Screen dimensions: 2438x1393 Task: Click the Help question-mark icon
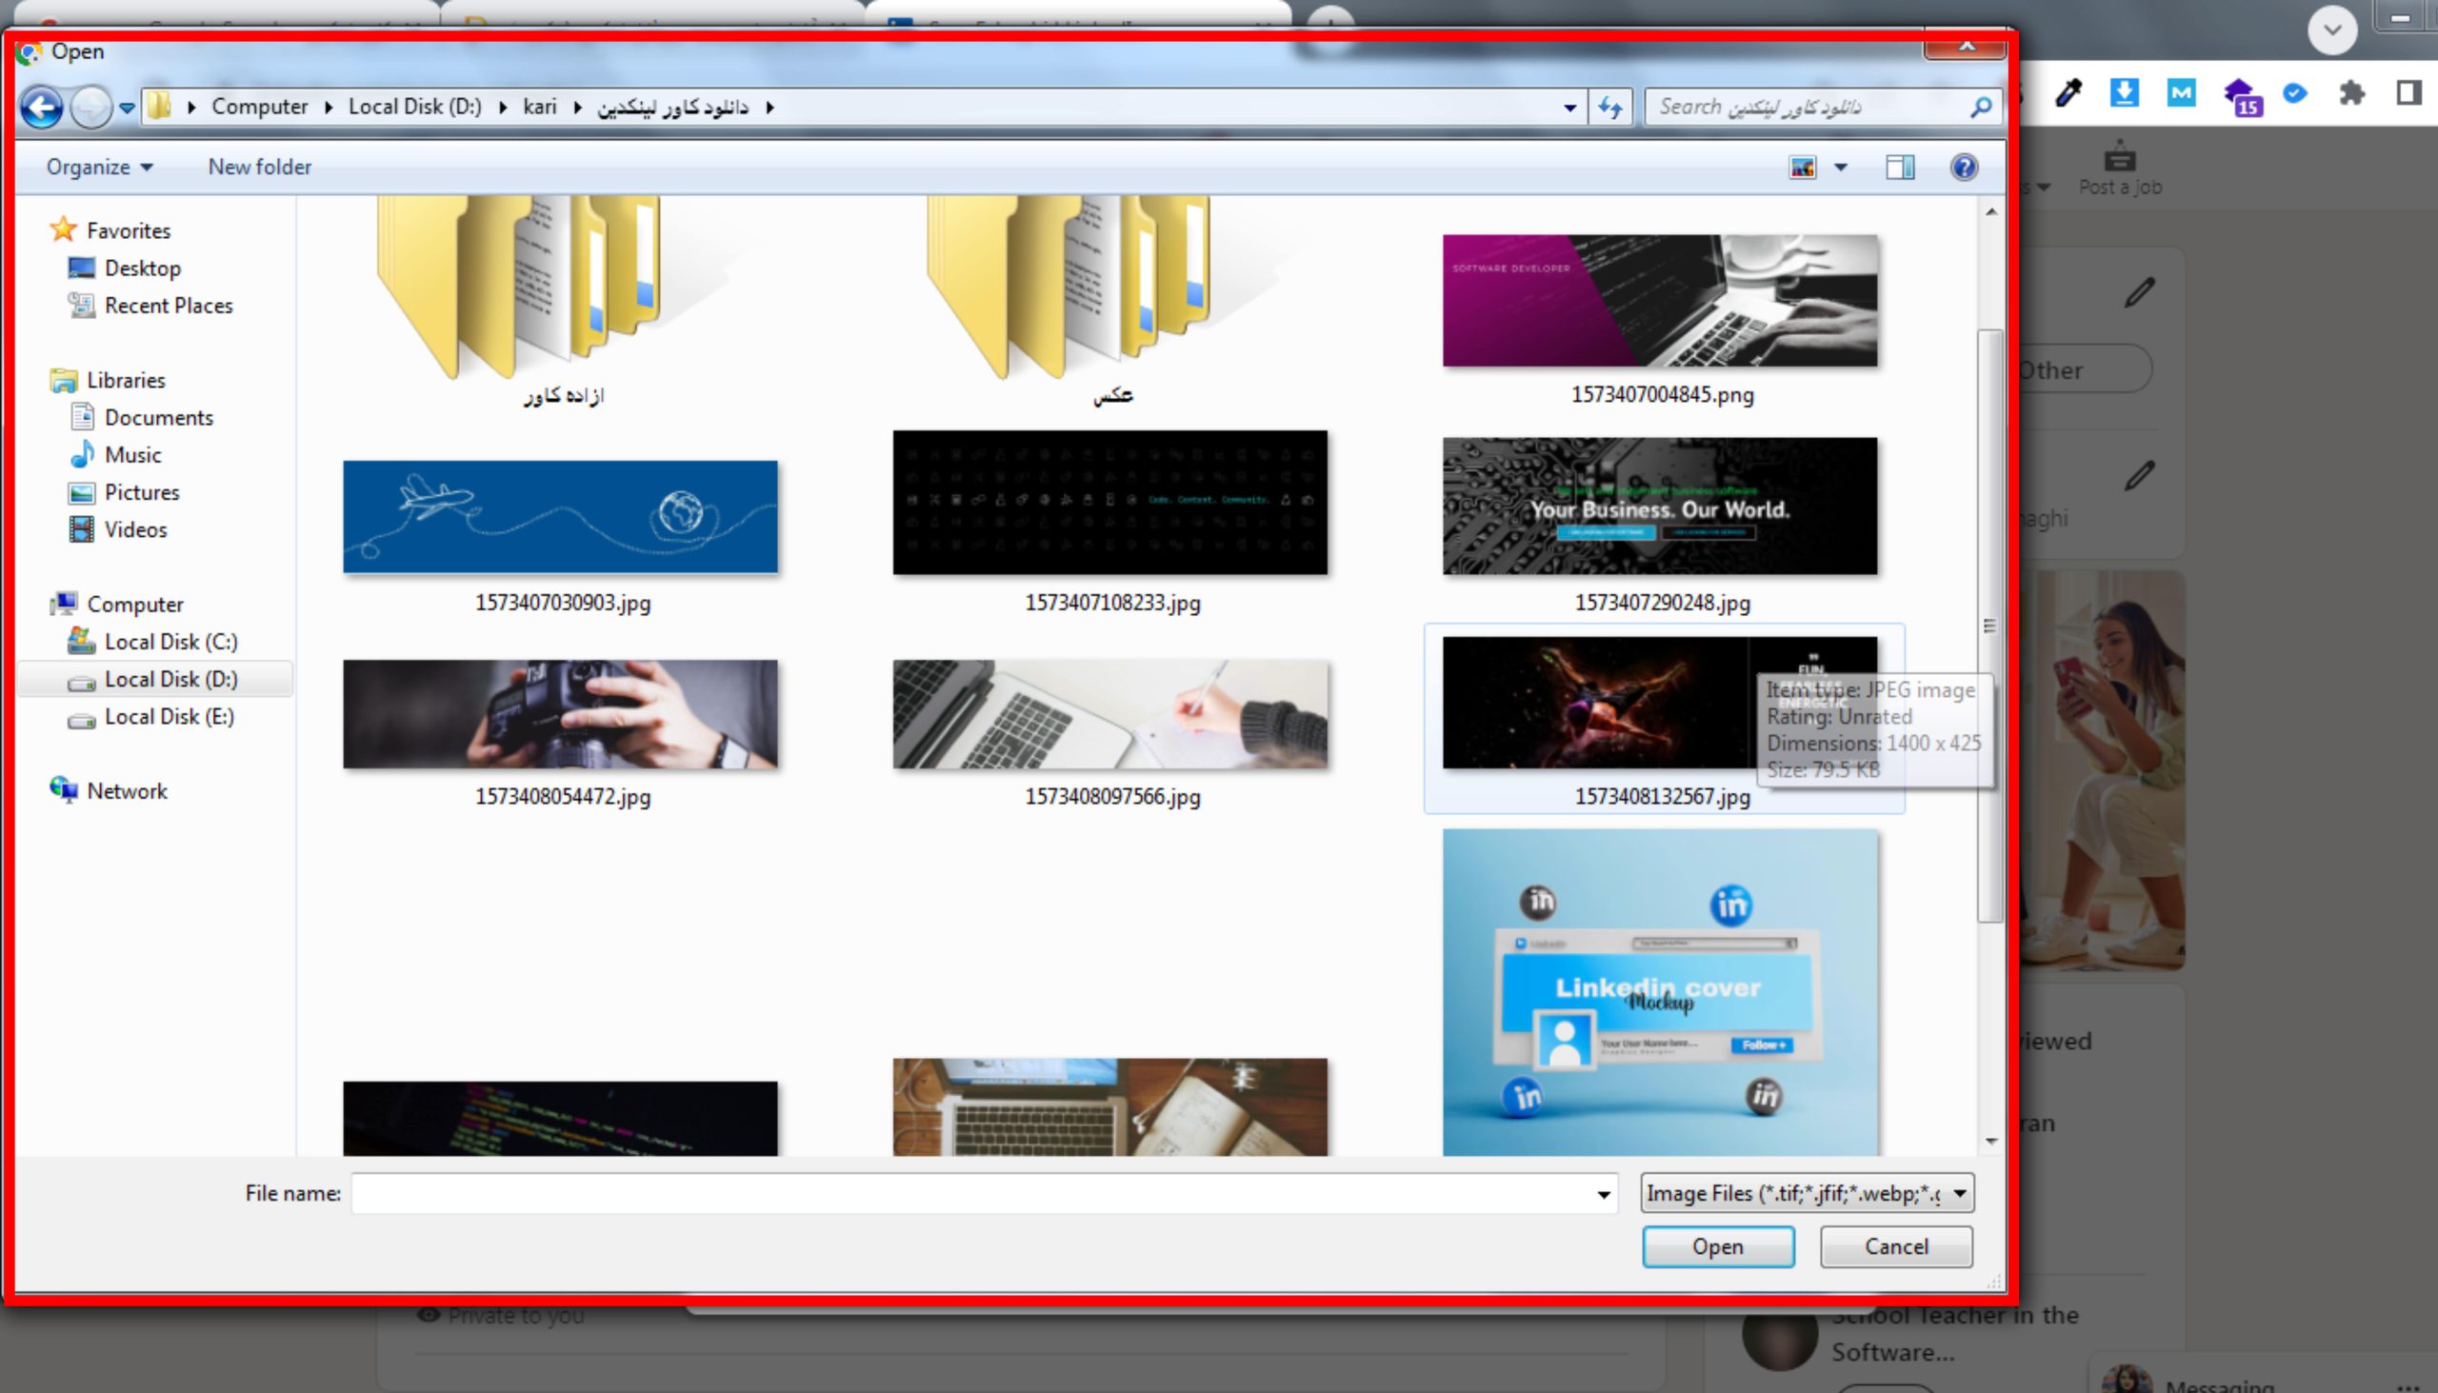1965,167
